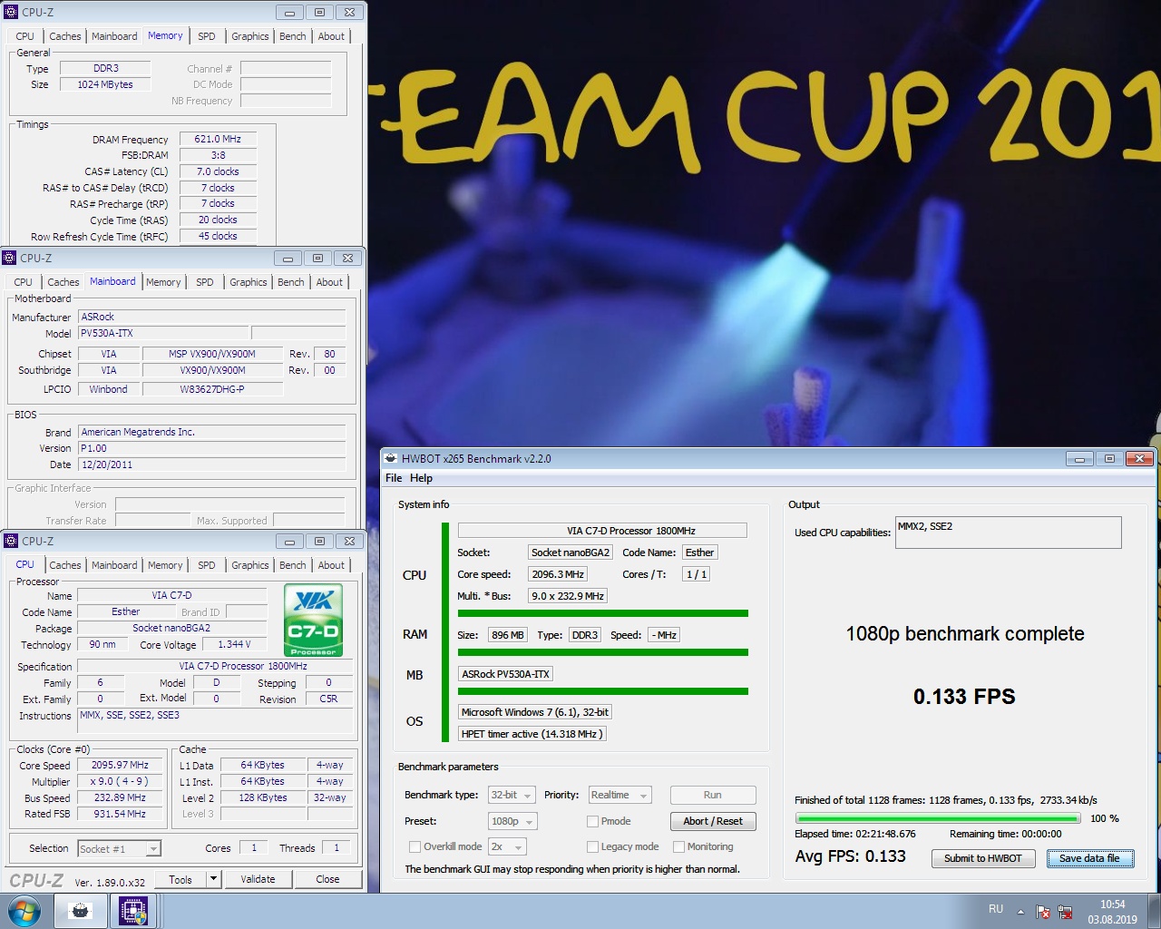The image size is (1161, 929).
Task: Click the title icon of the bottom CPU-Z processor window
Action: pos(11,542)
